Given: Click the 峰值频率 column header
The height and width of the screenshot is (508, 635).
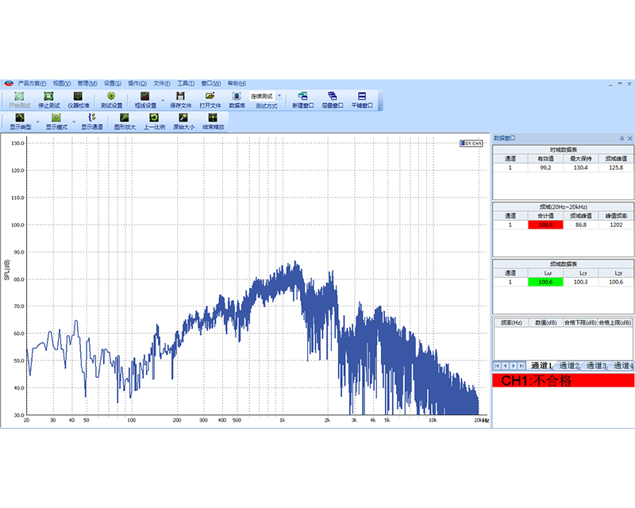Looking at the screenshot, I should tap(617, 216).
